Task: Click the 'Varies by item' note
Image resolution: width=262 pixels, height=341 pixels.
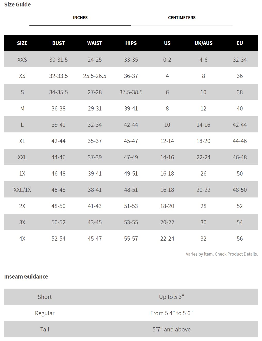Action: tap(222, 254)
